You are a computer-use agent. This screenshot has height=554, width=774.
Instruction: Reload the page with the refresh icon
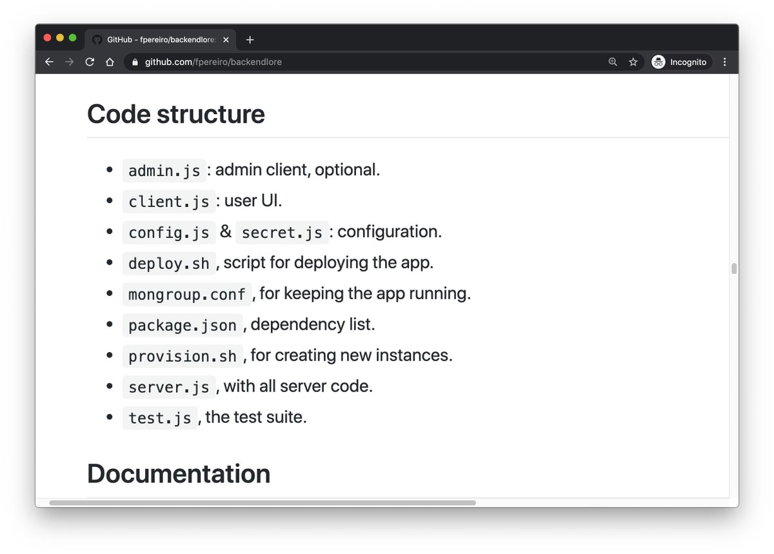coord(90,62)
